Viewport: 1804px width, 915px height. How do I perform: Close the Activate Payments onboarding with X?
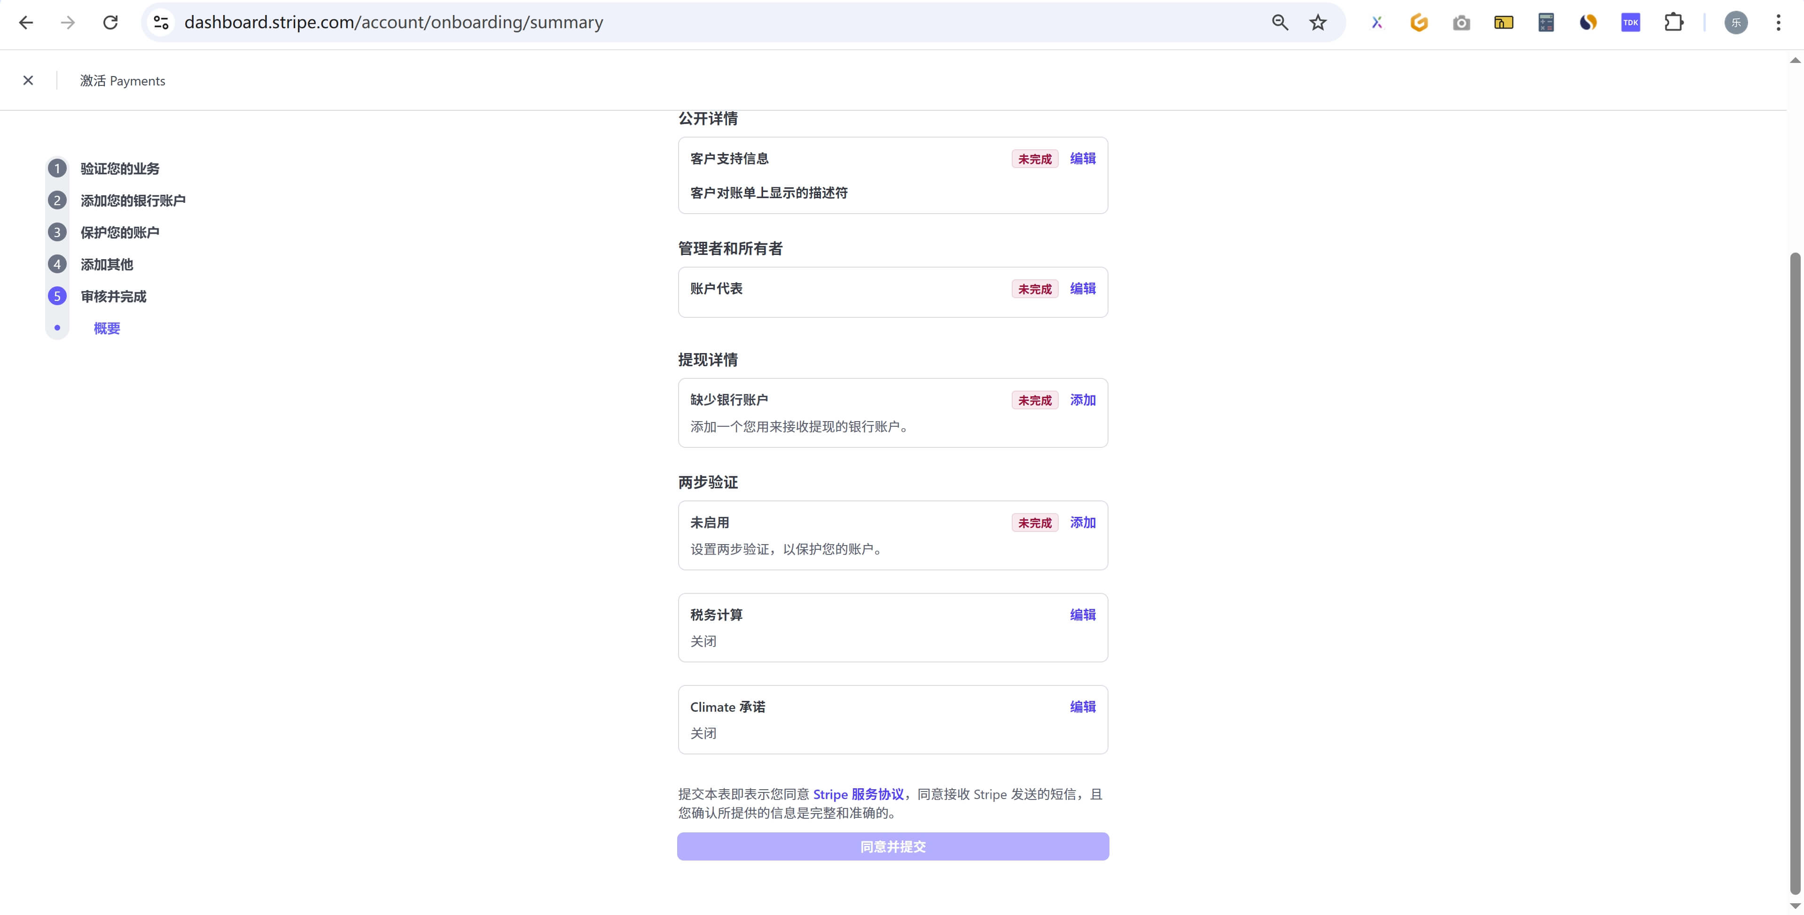(28, 80)
